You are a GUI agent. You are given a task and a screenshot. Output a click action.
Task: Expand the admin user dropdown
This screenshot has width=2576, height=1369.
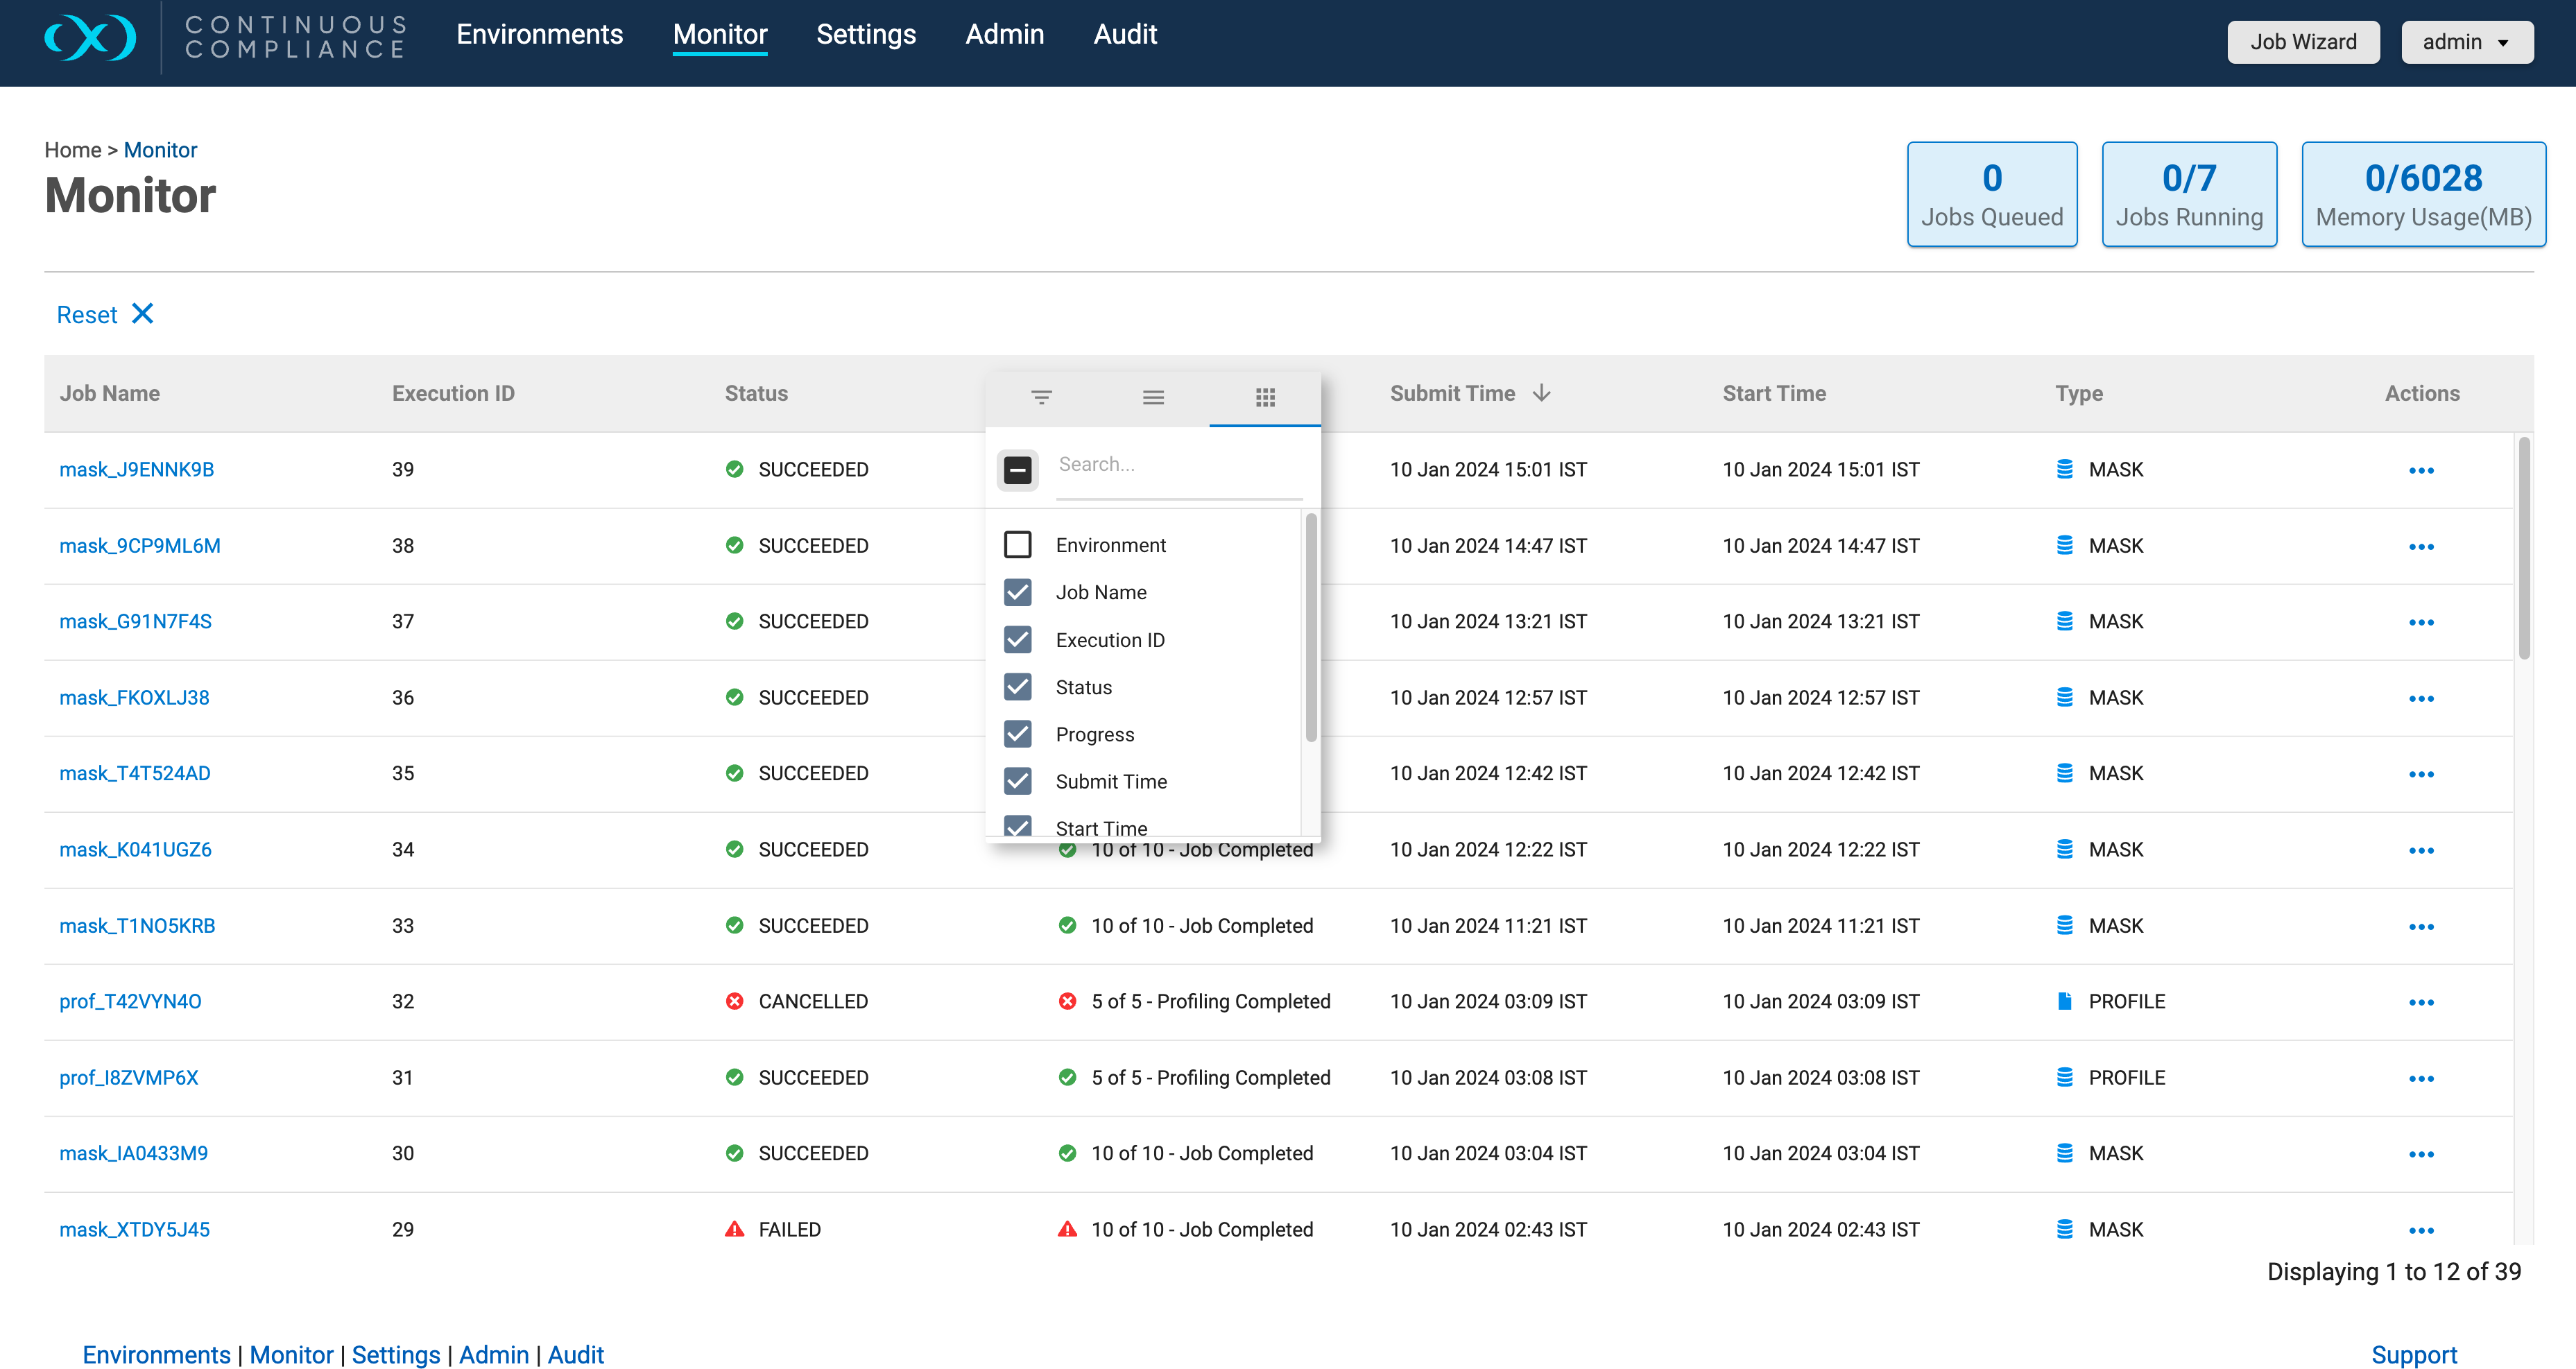point(2466,42)
